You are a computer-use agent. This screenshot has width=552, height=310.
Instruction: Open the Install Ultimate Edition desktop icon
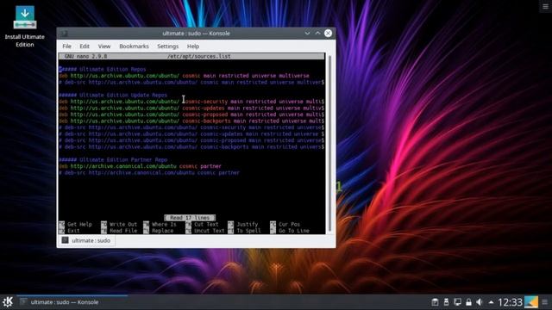point(25,27)
